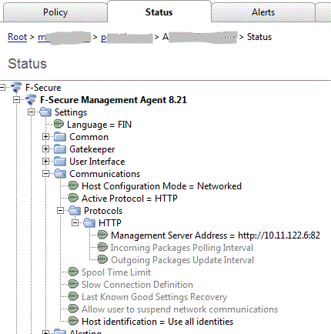Click the HTTP folder icon
Viewport: 331px width, 334px height.
(89, 223)
